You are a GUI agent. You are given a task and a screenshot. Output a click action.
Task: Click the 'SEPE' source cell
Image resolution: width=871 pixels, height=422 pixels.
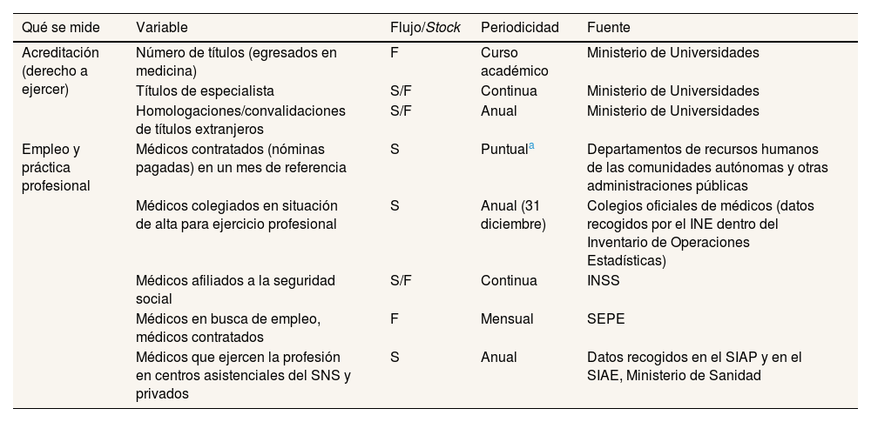[605, 319]
